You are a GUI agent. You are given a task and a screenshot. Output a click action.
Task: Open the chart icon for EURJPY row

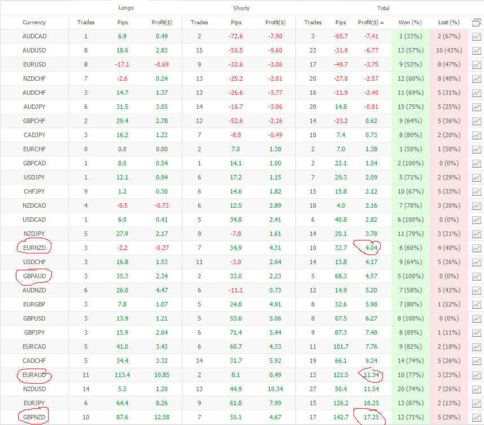pyautogui.click(x=476, y=404)
